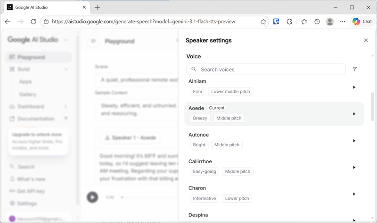View site information lock icon
The height and width of the screenshot is (223, 377).
point(46,22)
